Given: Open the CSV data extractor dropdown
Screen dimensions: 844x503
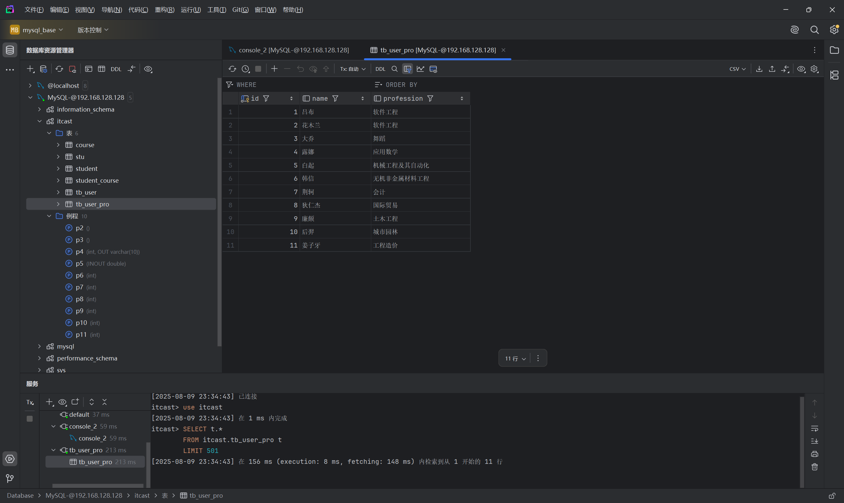Looking at the screenshot, I should coord(737,69).
